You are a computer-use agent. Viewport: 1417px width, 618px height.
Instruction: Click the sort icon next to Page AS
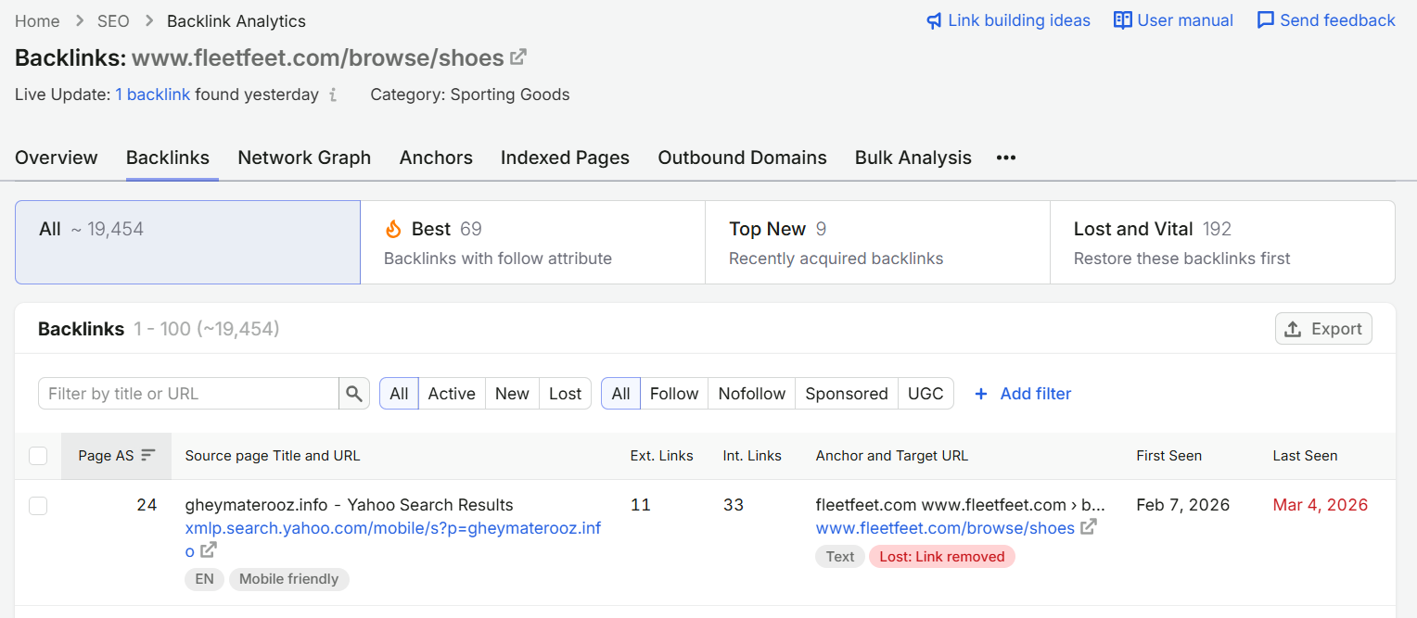(148, 456)
